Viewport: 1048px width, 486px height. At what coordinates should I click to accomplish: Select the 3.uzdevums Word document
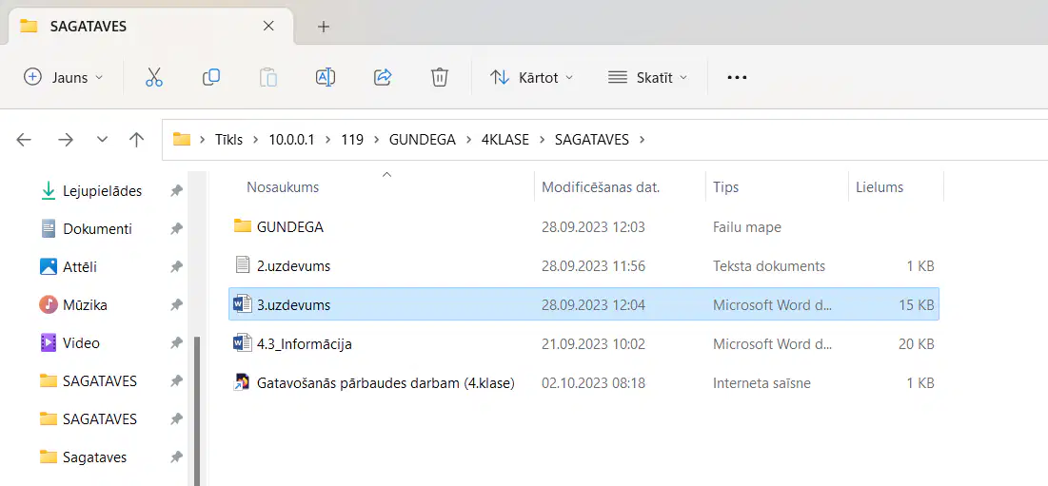pos(583,304)
